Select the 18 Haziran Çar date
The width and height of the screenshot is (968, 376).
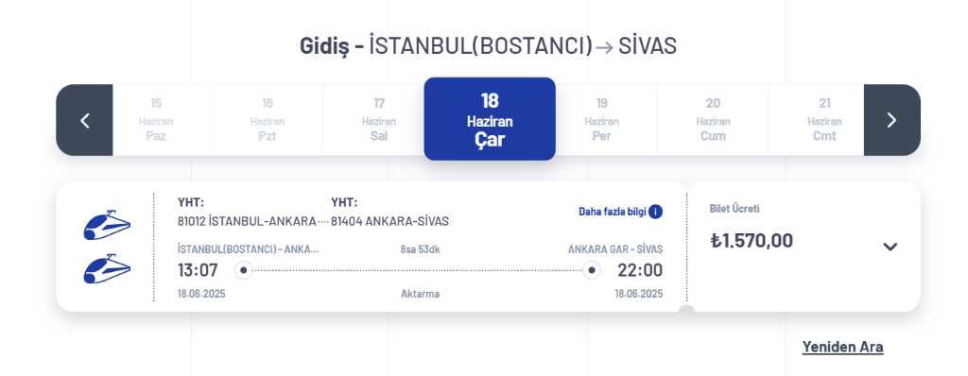[490, 118]
